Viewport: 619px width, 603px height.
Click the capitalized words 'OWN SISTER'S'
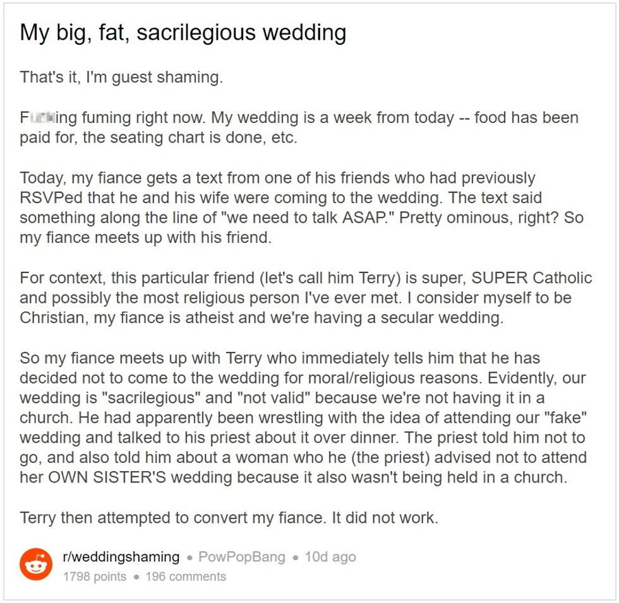point(107,477)
